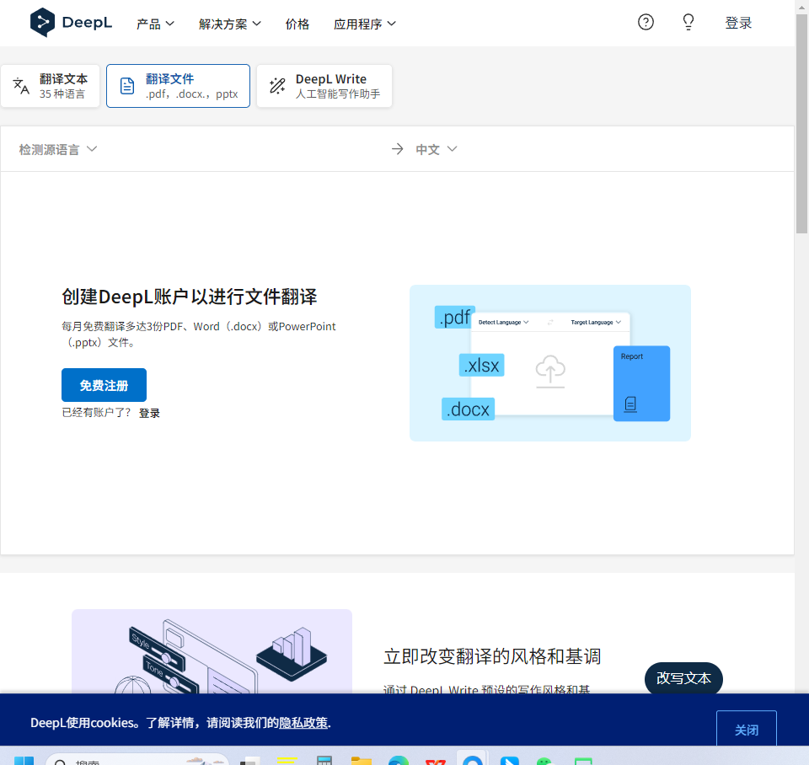Open the calculator icon on taskbar
Viewport: 809px width, 765px height.
[x=324, y=760]
